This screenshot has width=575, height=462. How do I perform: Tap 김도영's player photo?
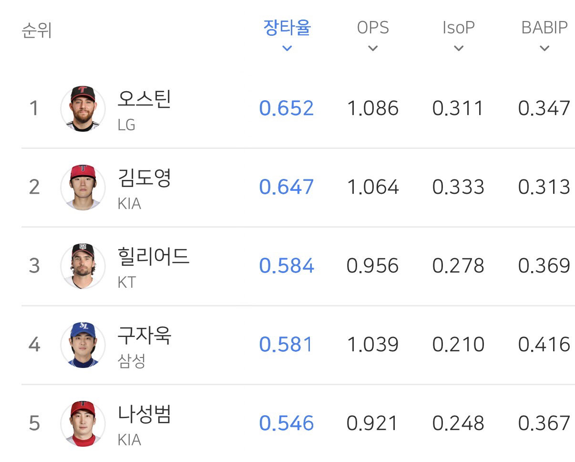click(83, 188)
